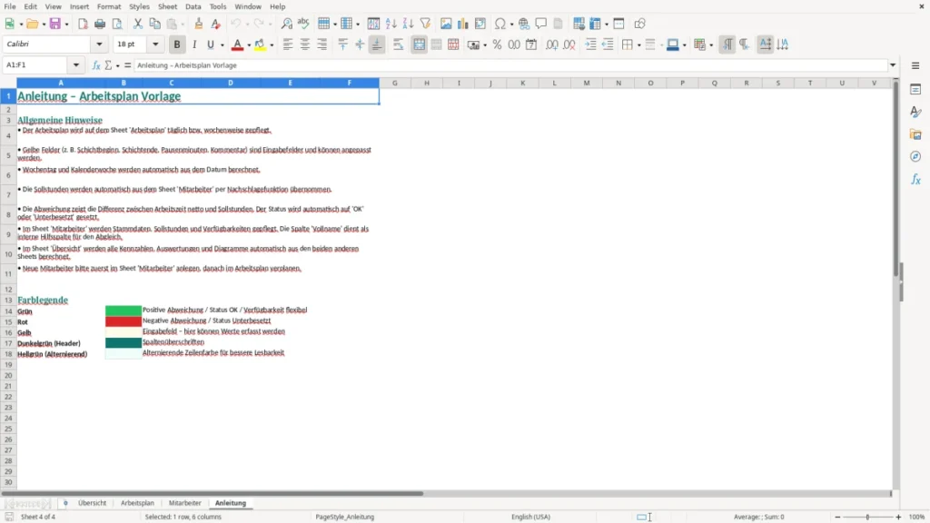Insert a comment
The height and width of the screenshot is (523, 930).
pos(541,24)
